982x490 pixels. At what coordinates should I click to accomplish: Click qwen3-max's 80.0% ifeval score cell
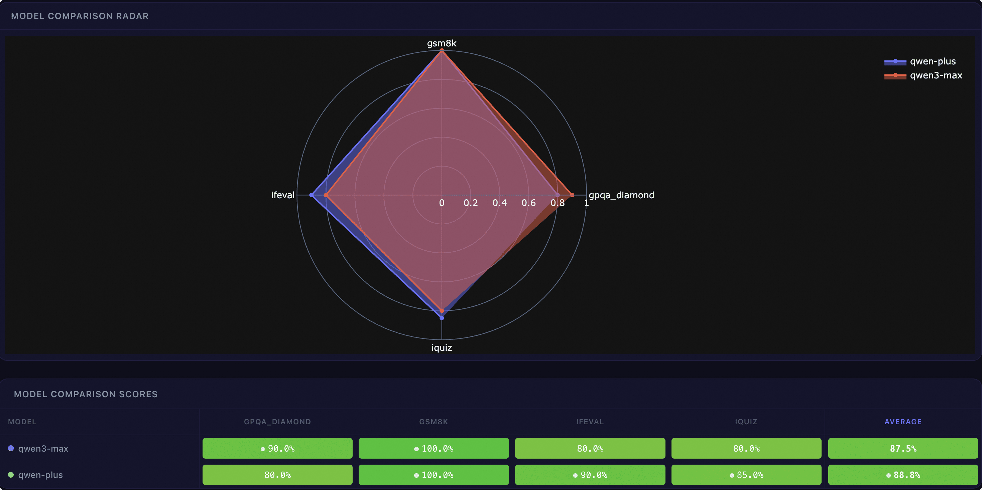(x=590, y=449)
